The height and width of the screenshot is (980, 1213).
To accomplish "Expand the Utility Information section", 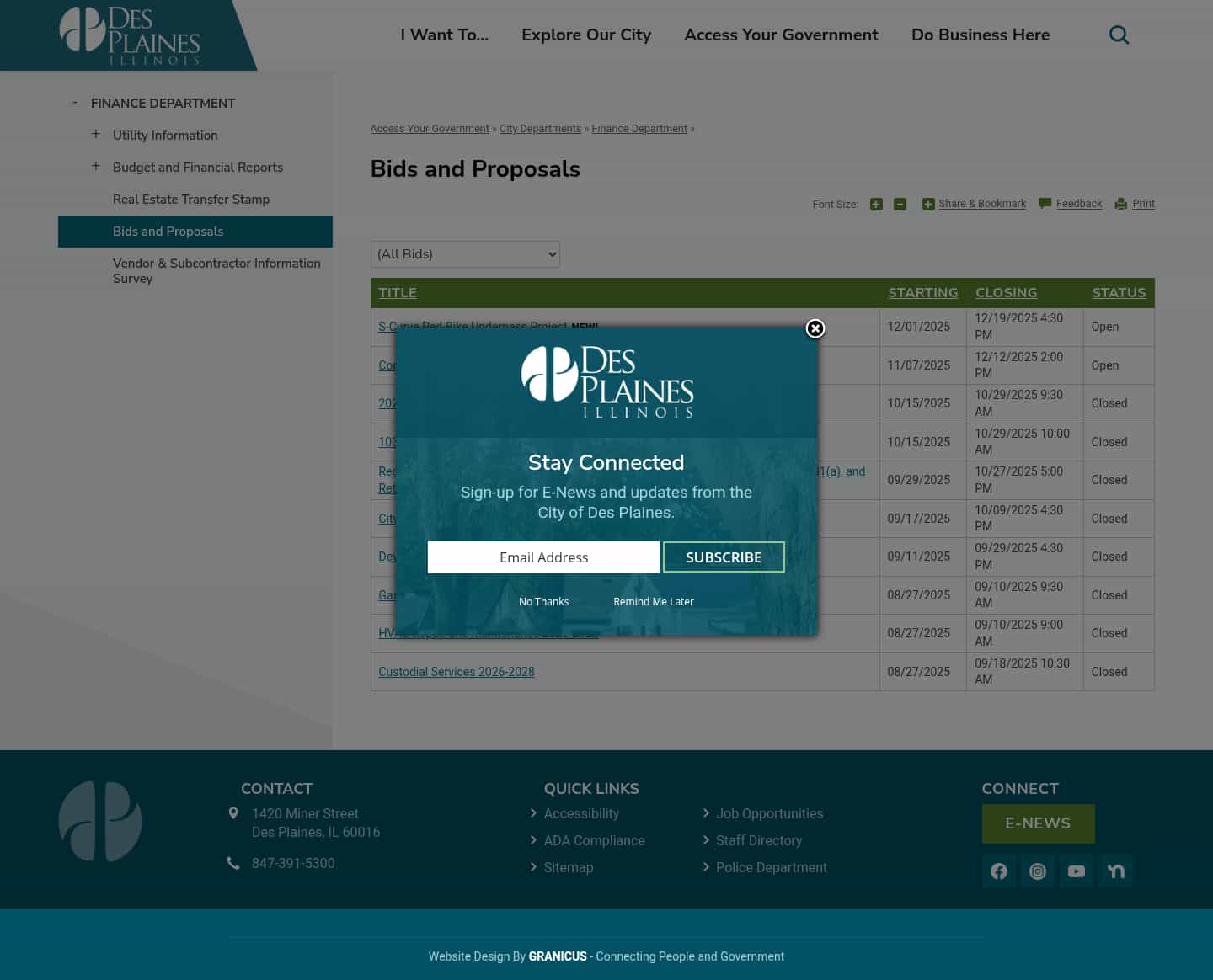I will point(96,134).
